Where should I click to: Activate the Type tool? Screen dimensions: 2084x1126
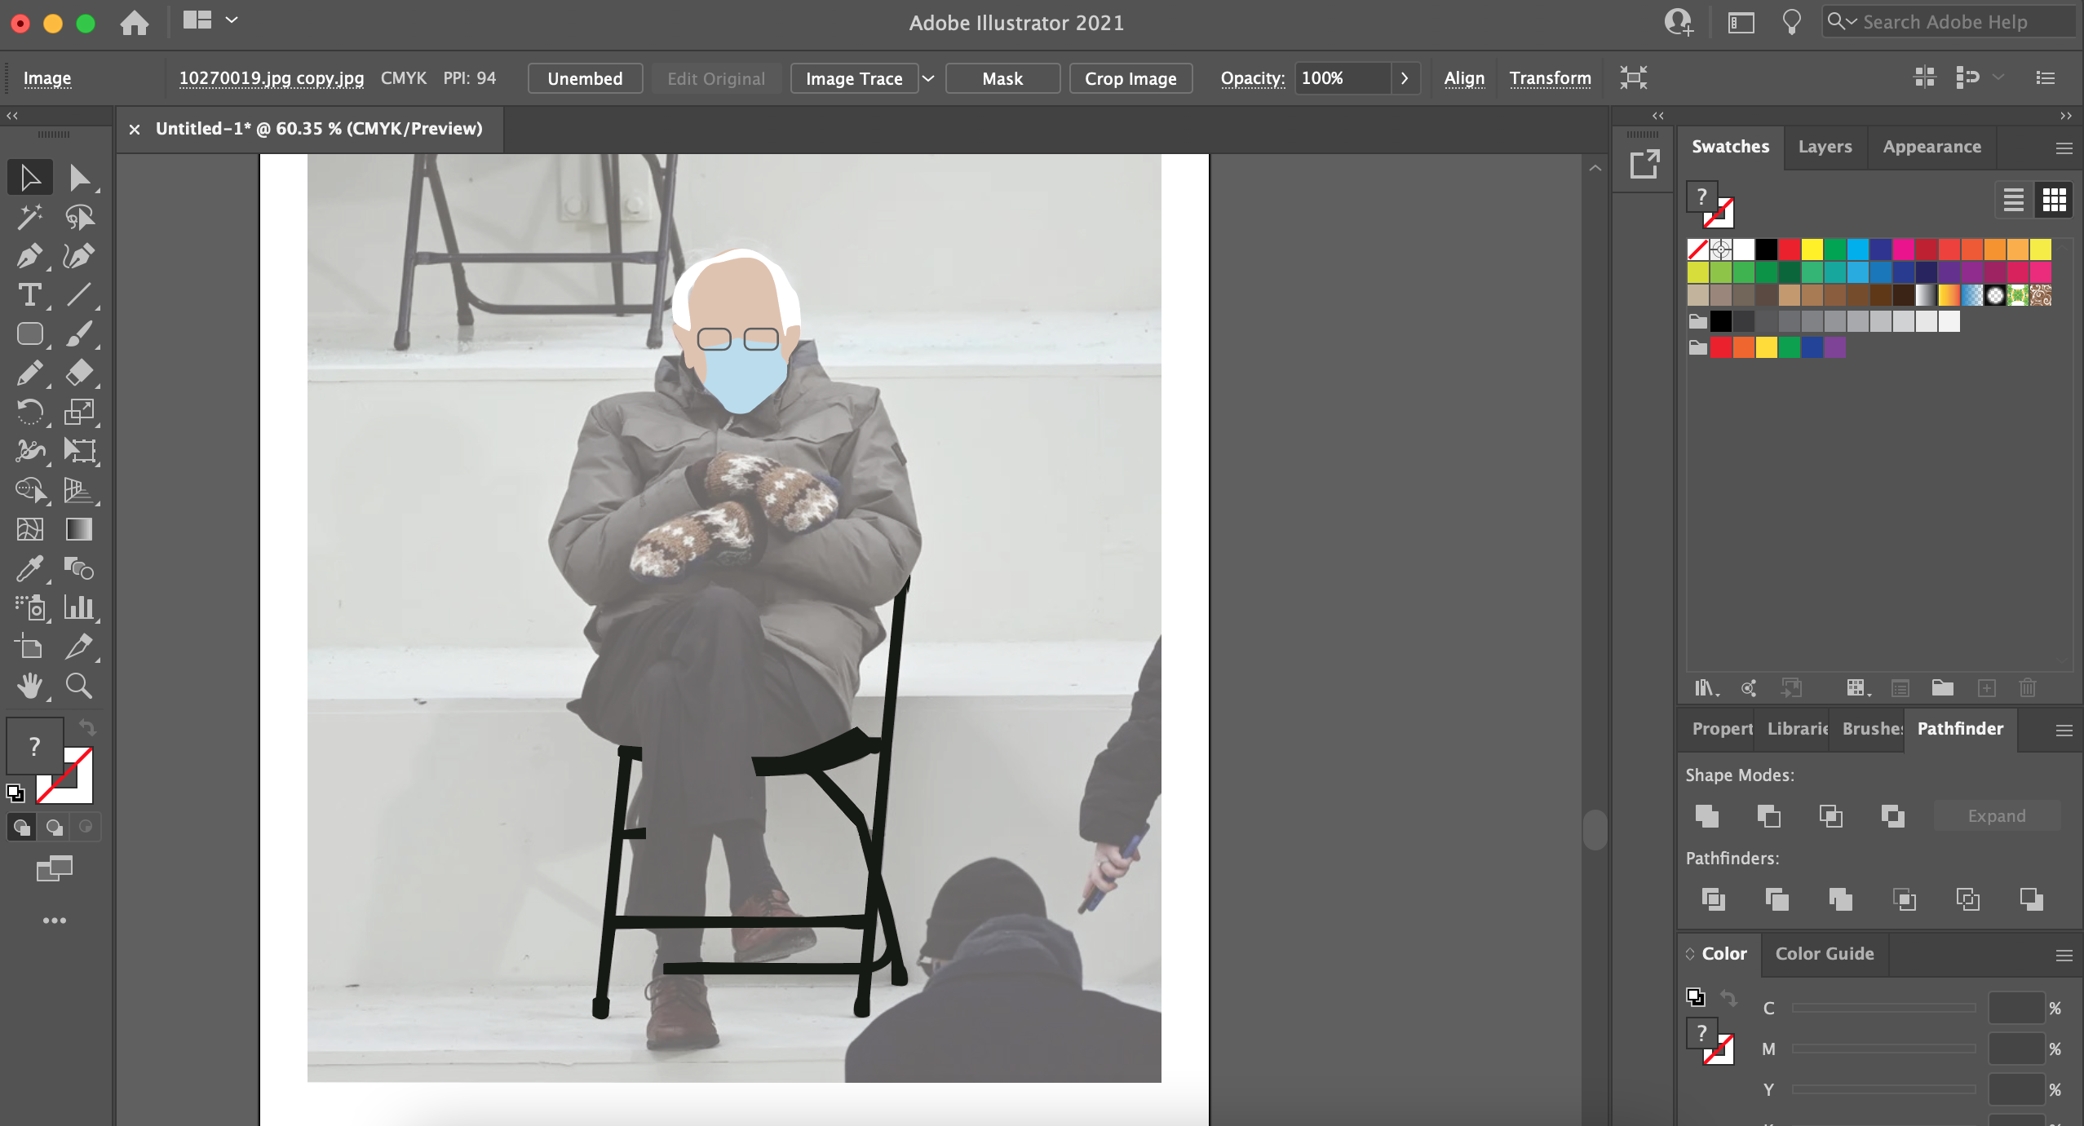29,295
